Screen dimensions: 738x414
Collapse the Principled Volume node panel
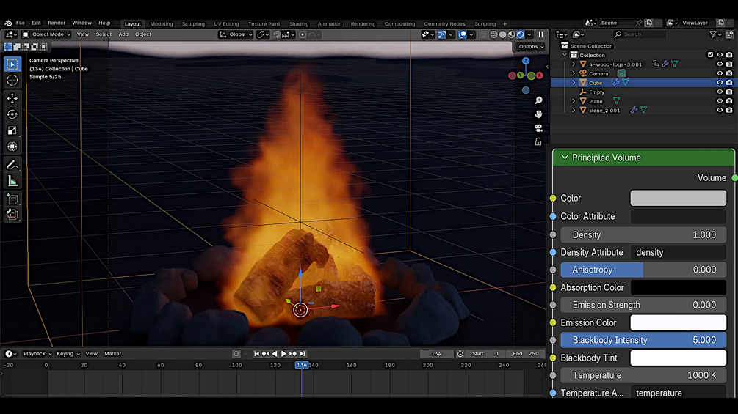pos(565,158)
